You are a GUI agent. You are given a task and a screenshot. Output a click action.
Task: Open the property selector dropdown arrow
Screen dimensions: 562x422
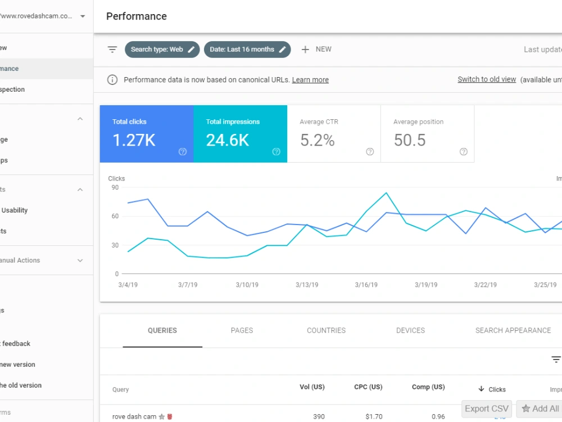click(x=83, y=16)
